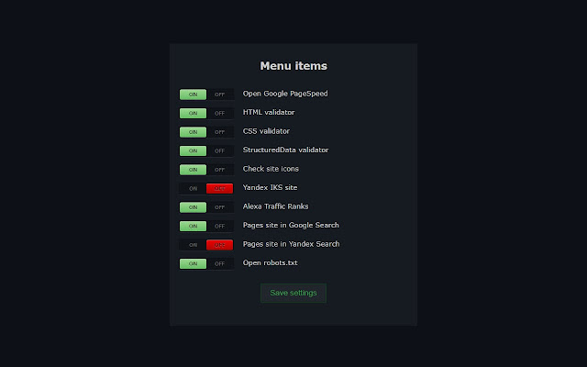The height and width of the screenshot is (367, 587).
Task: Enable Pages site in Yandex Search switch
Action: [206, 245]
